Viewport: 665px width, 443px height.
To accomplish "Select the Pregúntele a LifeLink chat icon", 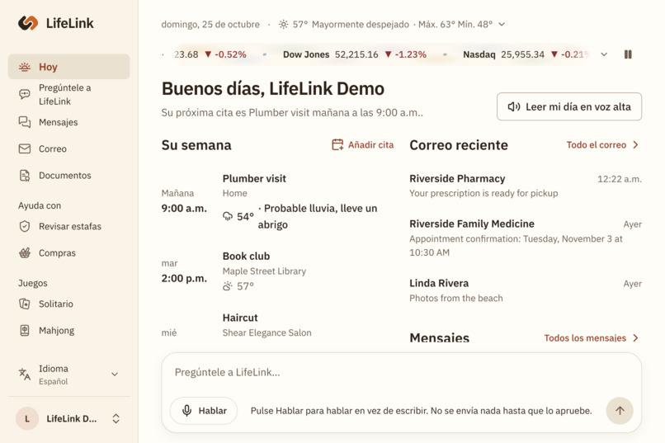I will point(25,94).
